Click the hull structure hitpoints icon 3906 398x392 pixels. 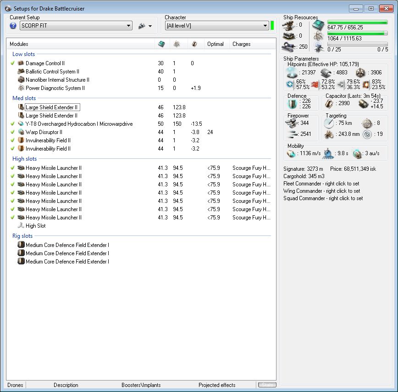(x=360, y=73)
